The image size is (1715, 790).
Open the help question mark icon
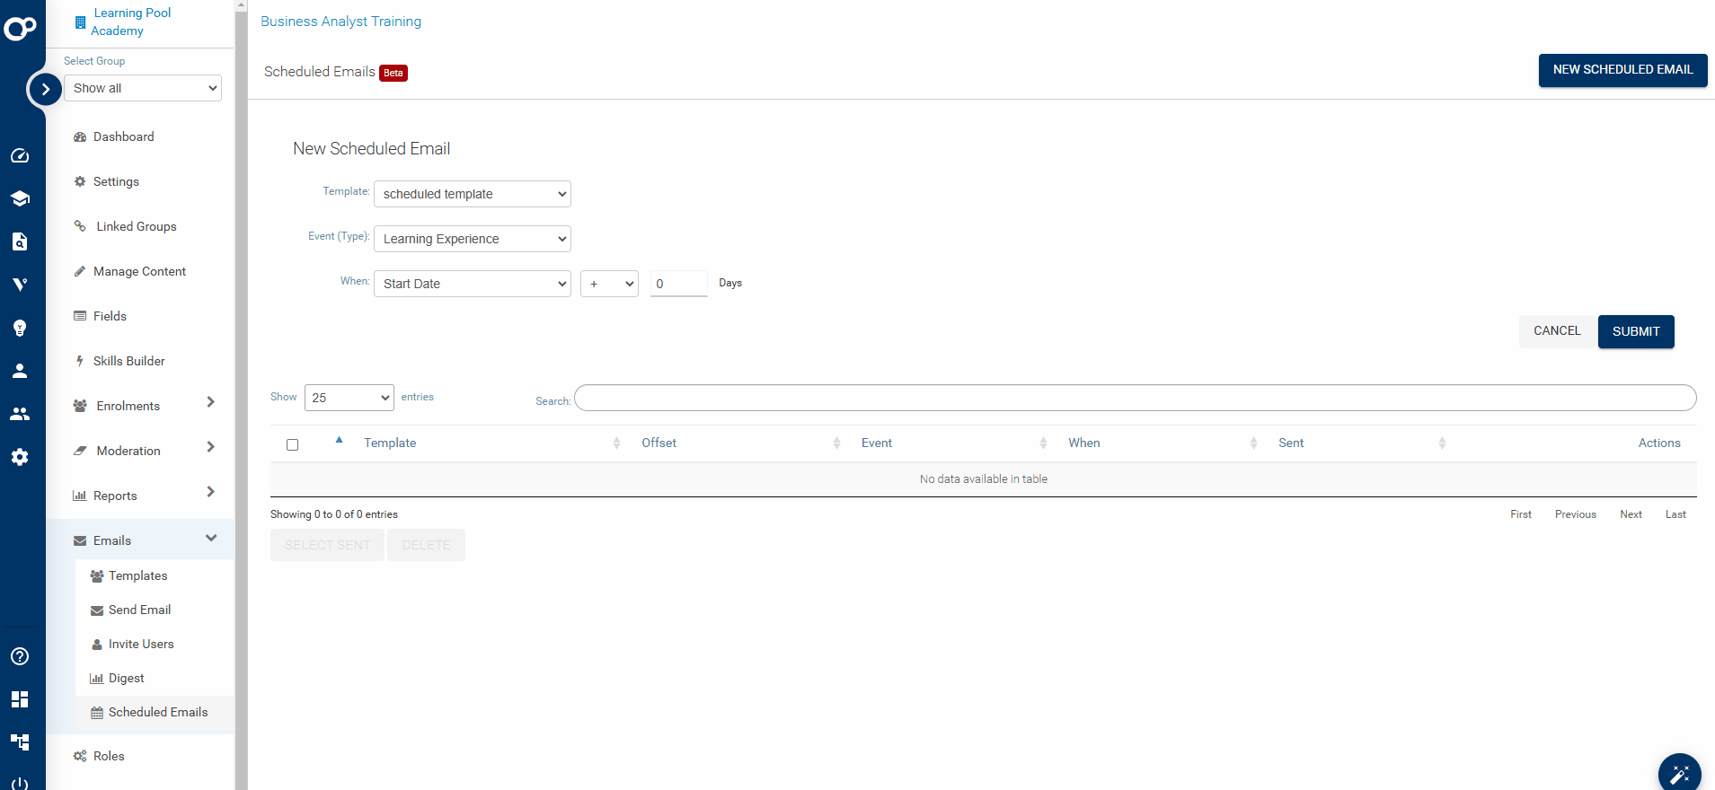click(20, 656)
